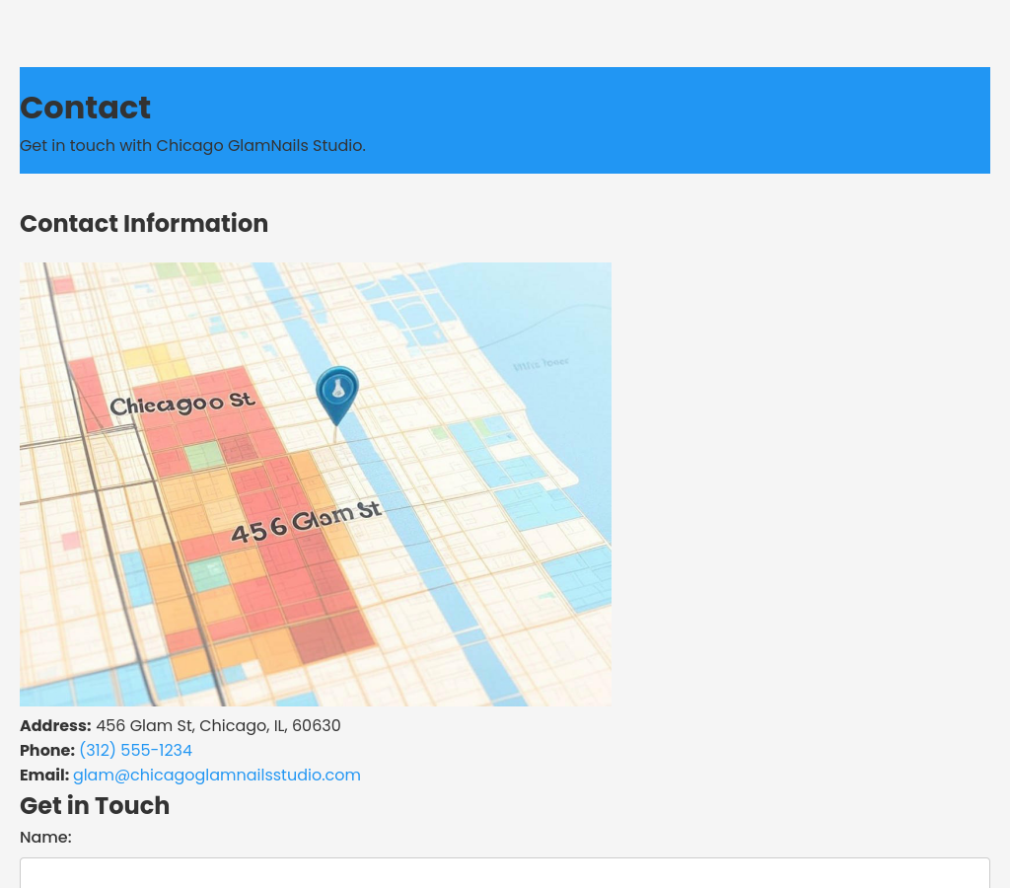Click the blue location pin on map
The height and width of the screenshot is (888, 1010).
click(x=336, y=392)
